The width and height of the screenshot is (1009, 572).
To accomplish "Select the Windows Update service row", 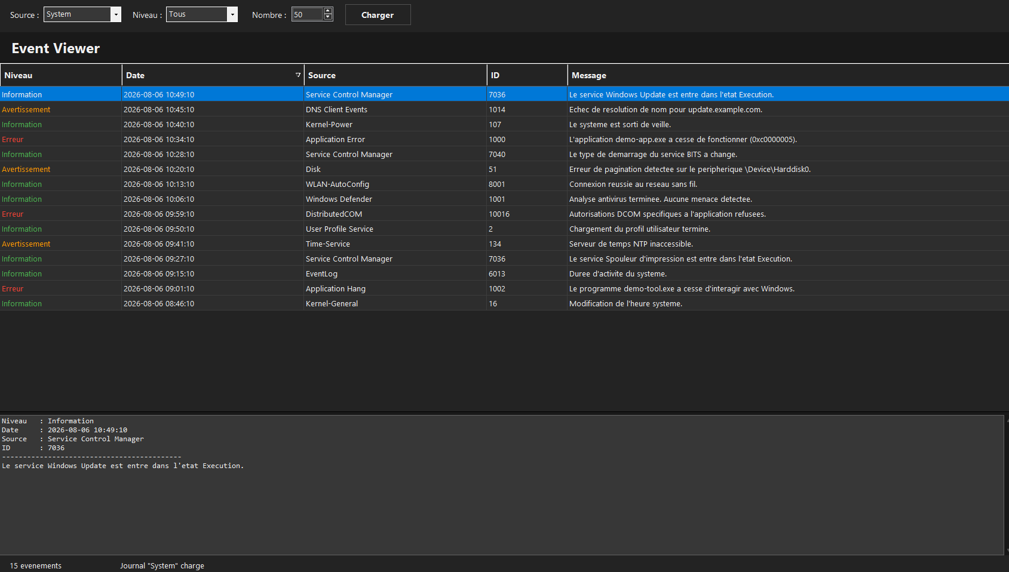I will point(504,94).
